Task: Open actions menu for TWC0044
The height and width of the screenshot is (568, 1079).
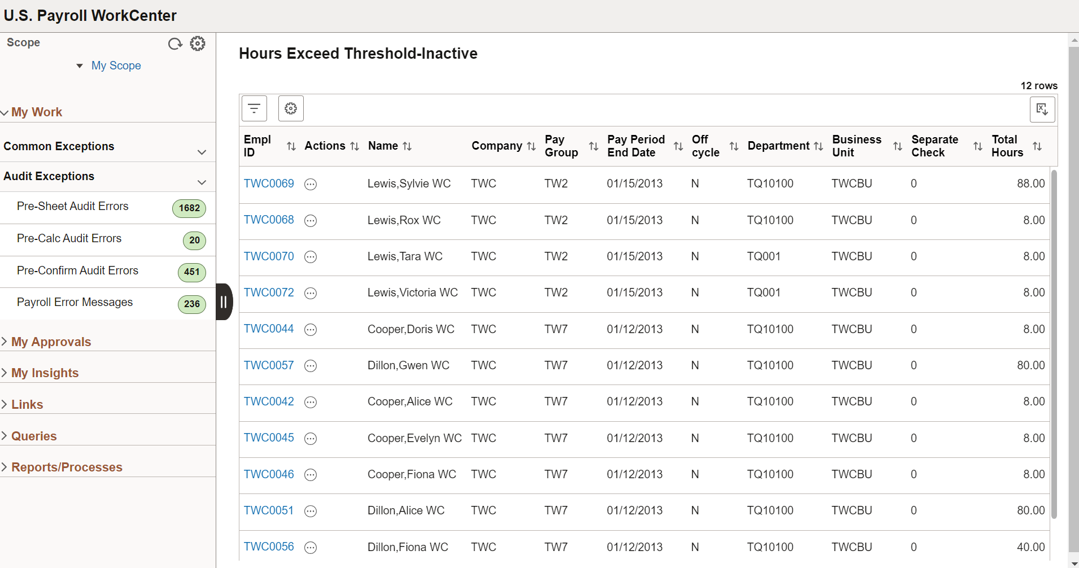Action: tap(311, 330)
